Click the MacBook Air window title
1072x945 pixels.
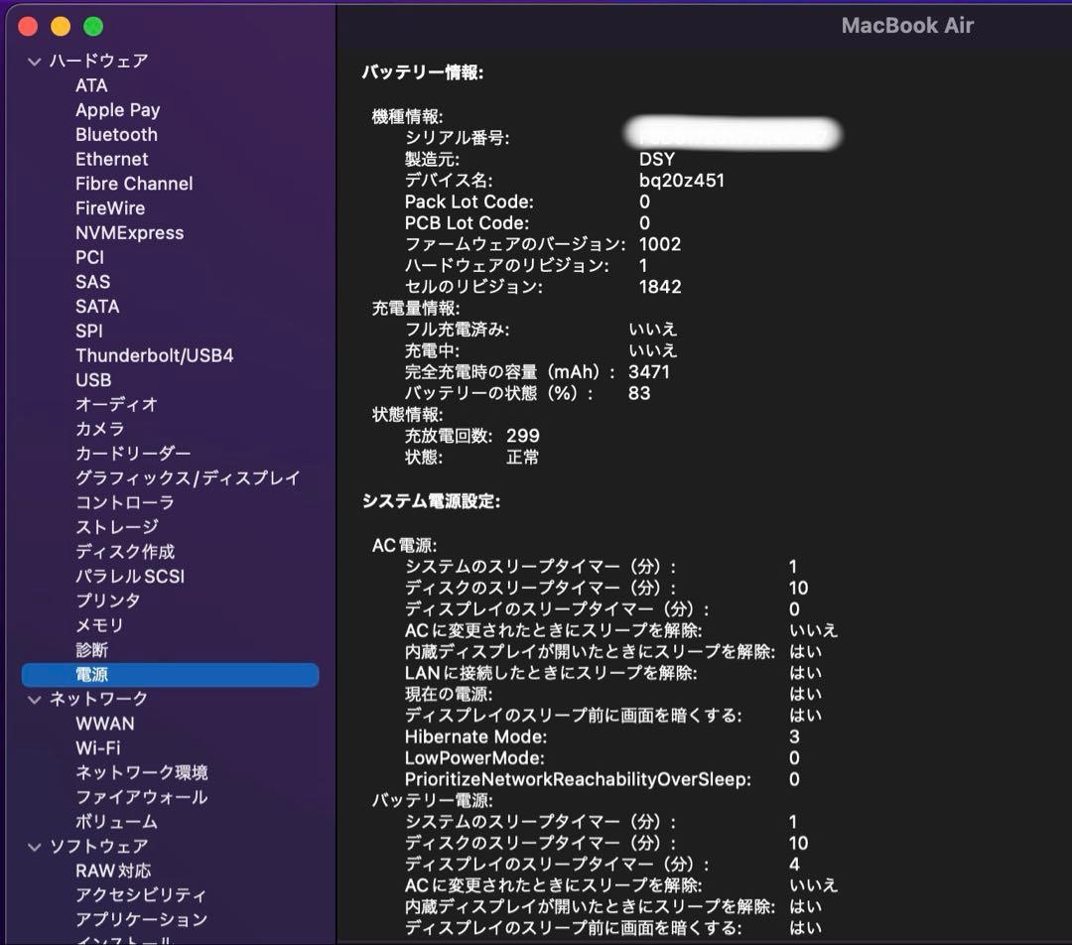point(907,26)
